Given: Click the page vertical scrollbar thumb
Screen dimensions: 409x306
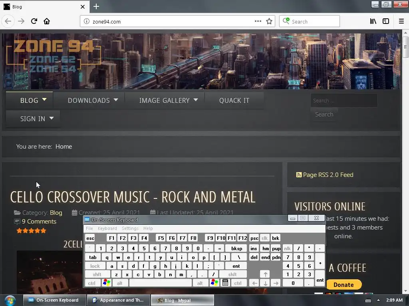Looking at the screenshot, I should click(405, 47).
